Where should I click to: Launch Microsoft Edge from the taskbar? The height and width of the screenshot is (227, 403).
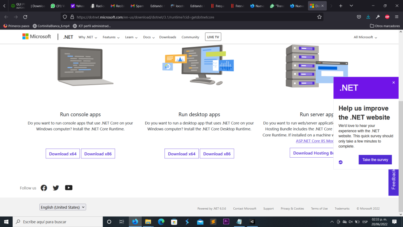click(x=161, y=221)
